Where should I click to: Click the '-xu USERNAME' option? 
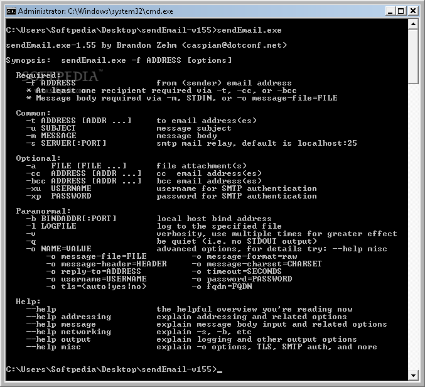coord(58,188)
